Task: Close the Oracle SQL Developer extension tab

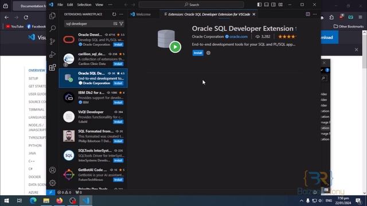Action: pos(254,14)
